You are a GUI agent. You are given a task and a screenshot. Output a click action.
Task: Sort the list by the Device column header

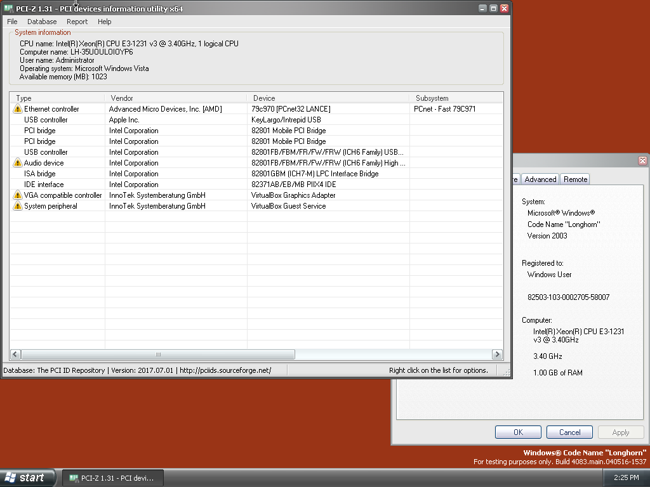point(328,98)
